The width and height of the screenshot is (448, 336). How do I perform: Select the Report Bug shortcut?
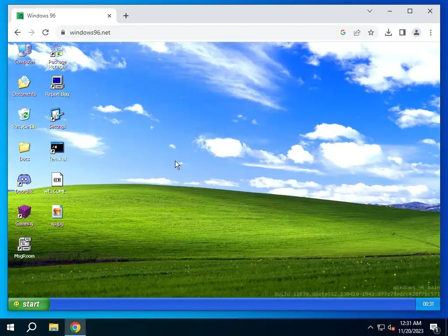tap(57, 86)
